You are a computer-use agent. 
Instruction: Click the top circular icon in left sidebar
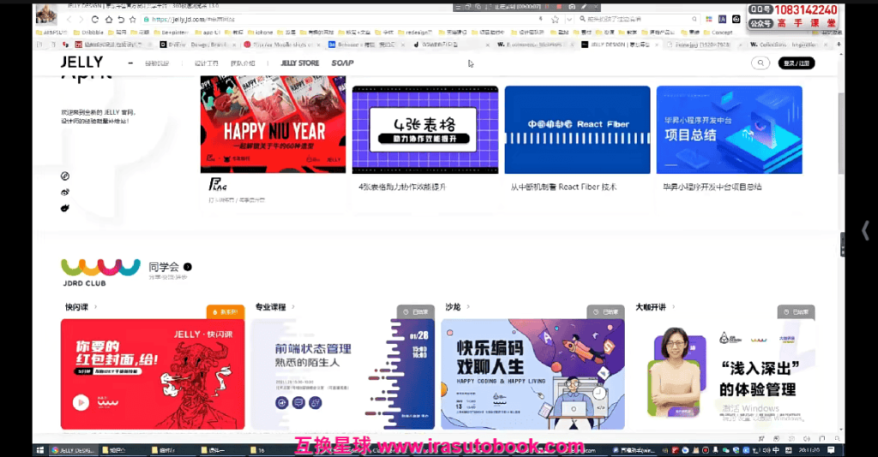point(65,176)
